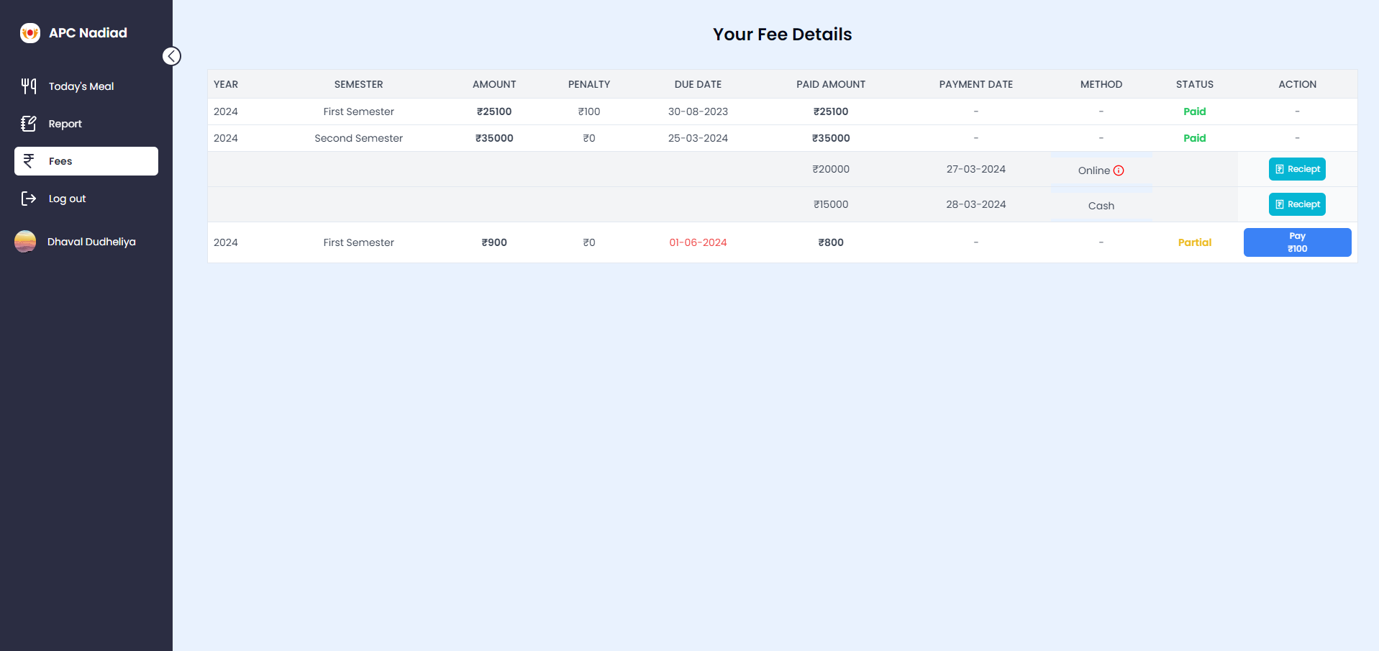Click the ₹35000 amount cell
Viewport: 1379px width, 651px height.
point(494,138)
